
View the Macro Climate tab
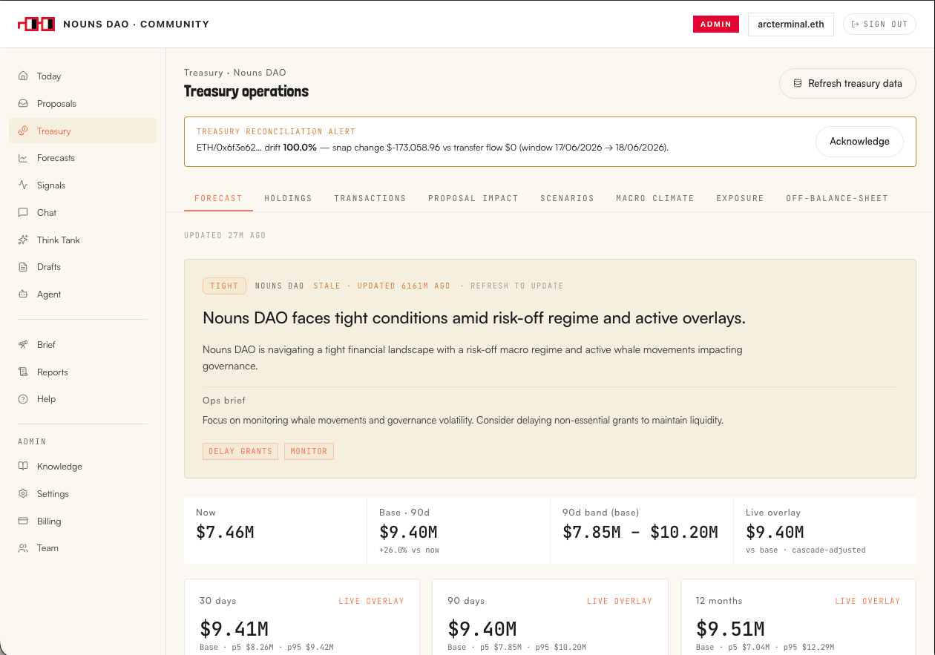coord(655,198)
